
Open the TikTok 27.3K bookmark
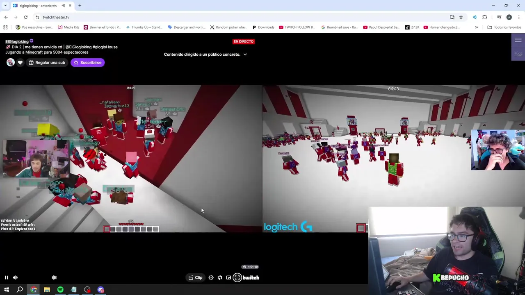coord(412,27)
